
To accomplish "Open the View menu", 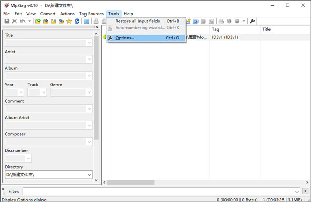I will pos(31,14).
